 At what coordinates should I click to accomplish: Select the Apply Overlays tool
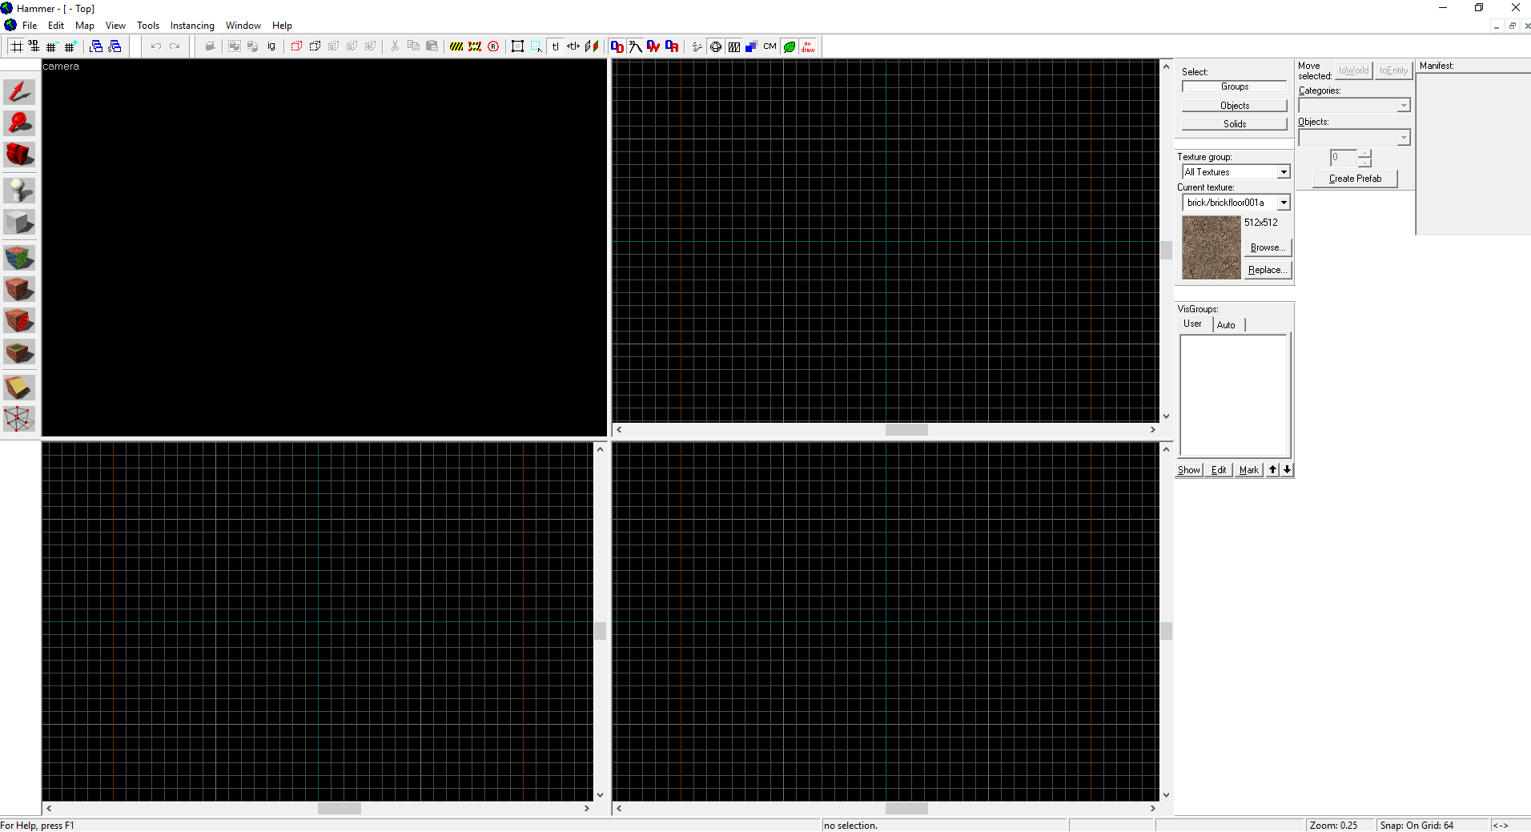pos(19,352)
